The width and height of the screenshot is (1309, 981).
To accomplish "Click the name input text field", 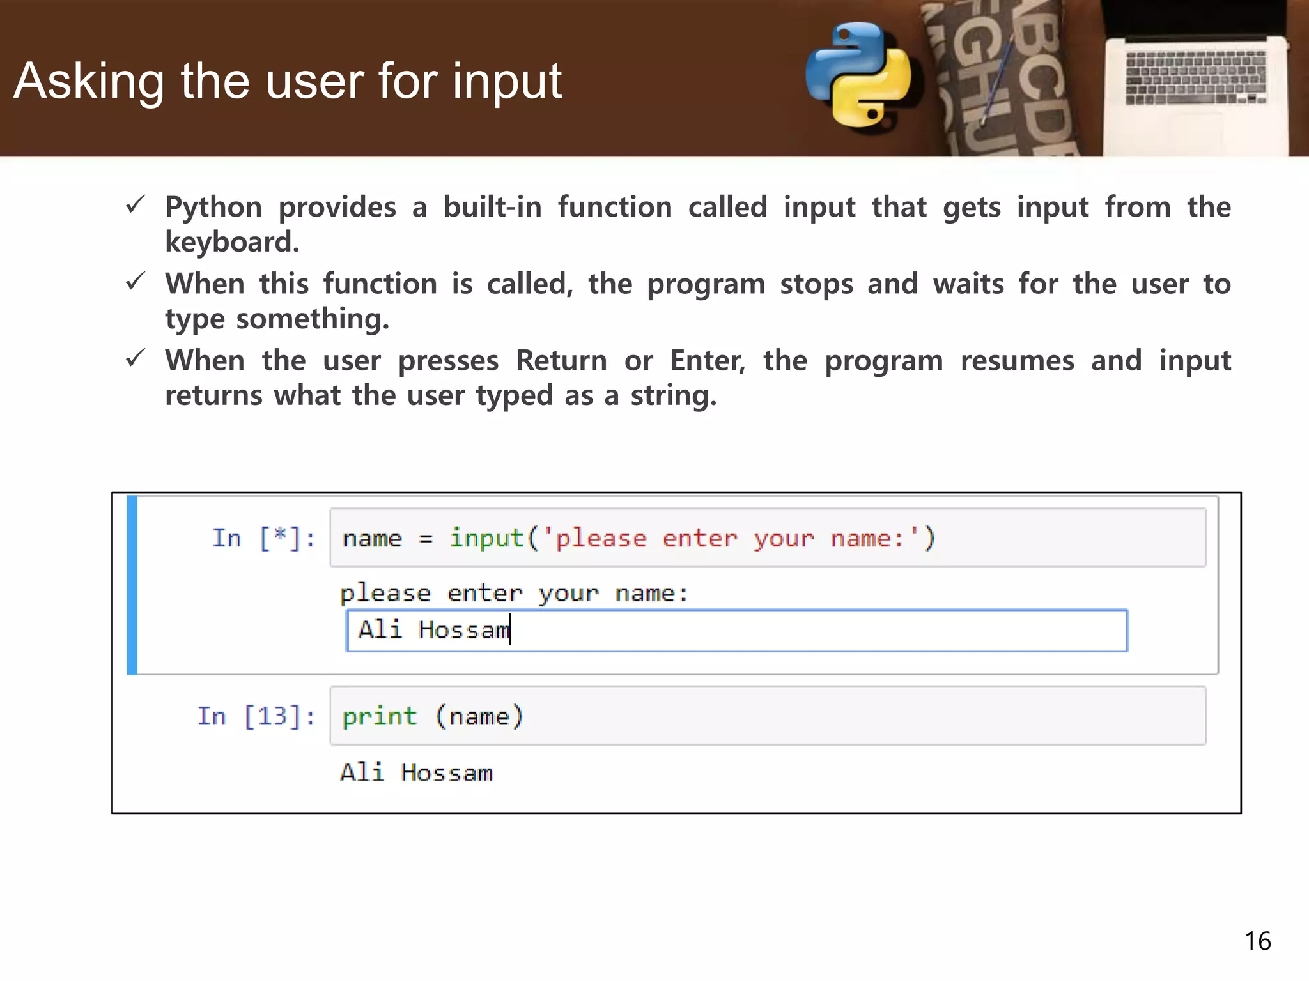I will click(x=736, y=630).
